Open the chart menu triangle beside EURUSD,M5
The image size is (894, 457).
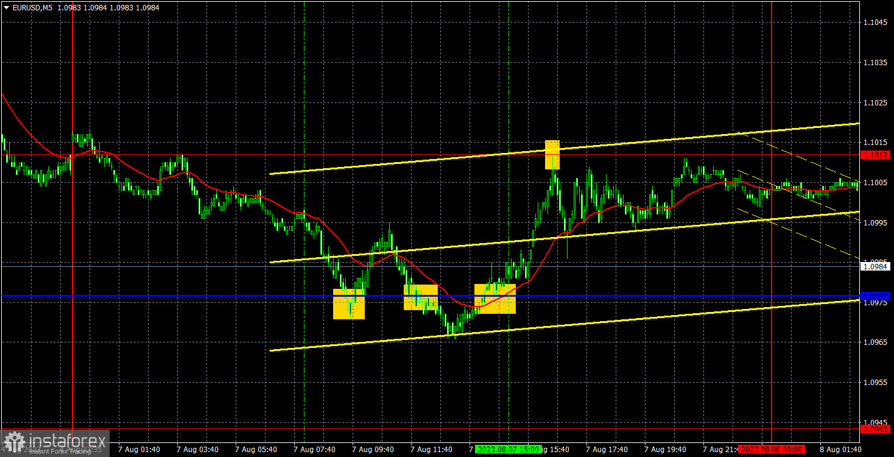[x=7, y=7]
